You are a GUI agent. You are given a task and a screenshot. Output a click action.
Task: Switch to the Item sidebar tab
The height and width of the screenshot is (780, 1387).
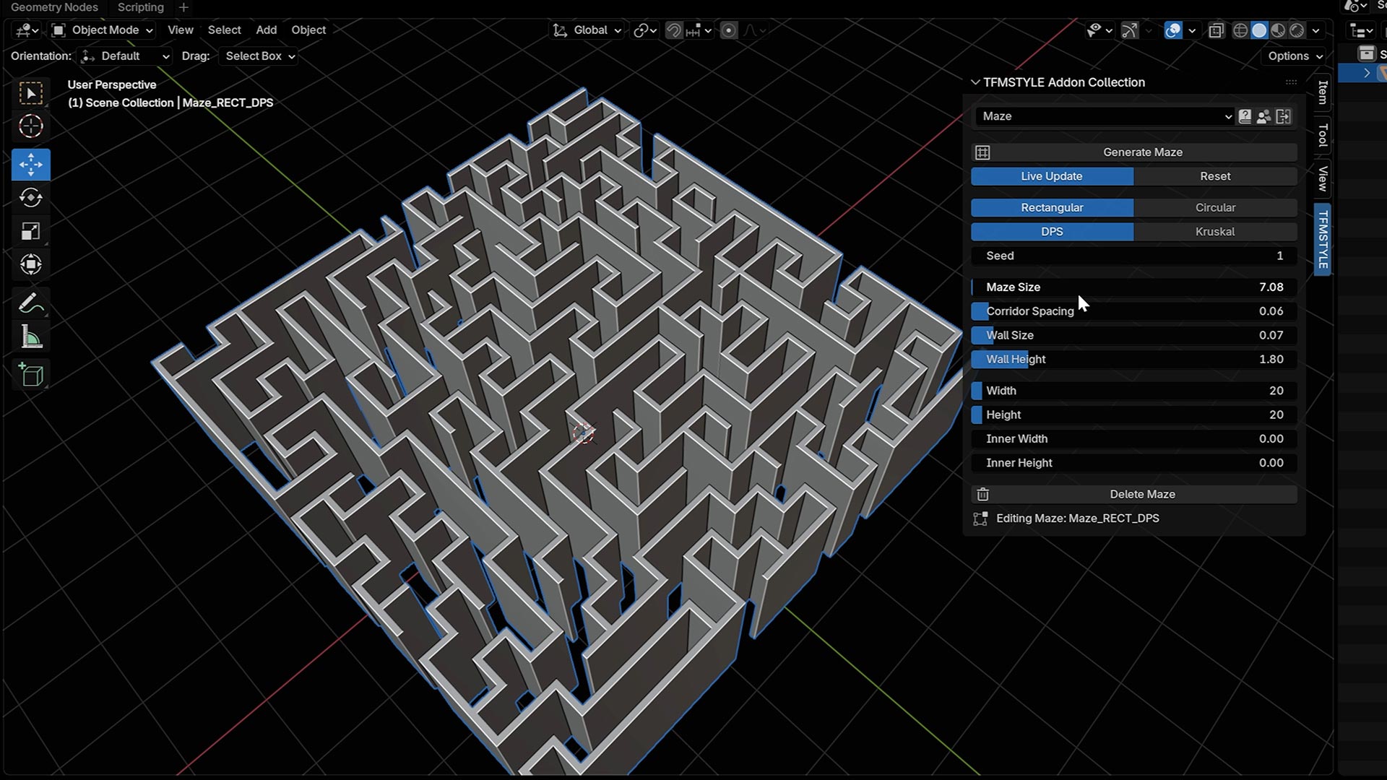[x=1323, y=92]
